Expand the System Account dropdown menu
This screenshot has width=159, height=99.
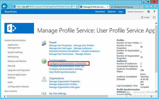coord(136,12)
